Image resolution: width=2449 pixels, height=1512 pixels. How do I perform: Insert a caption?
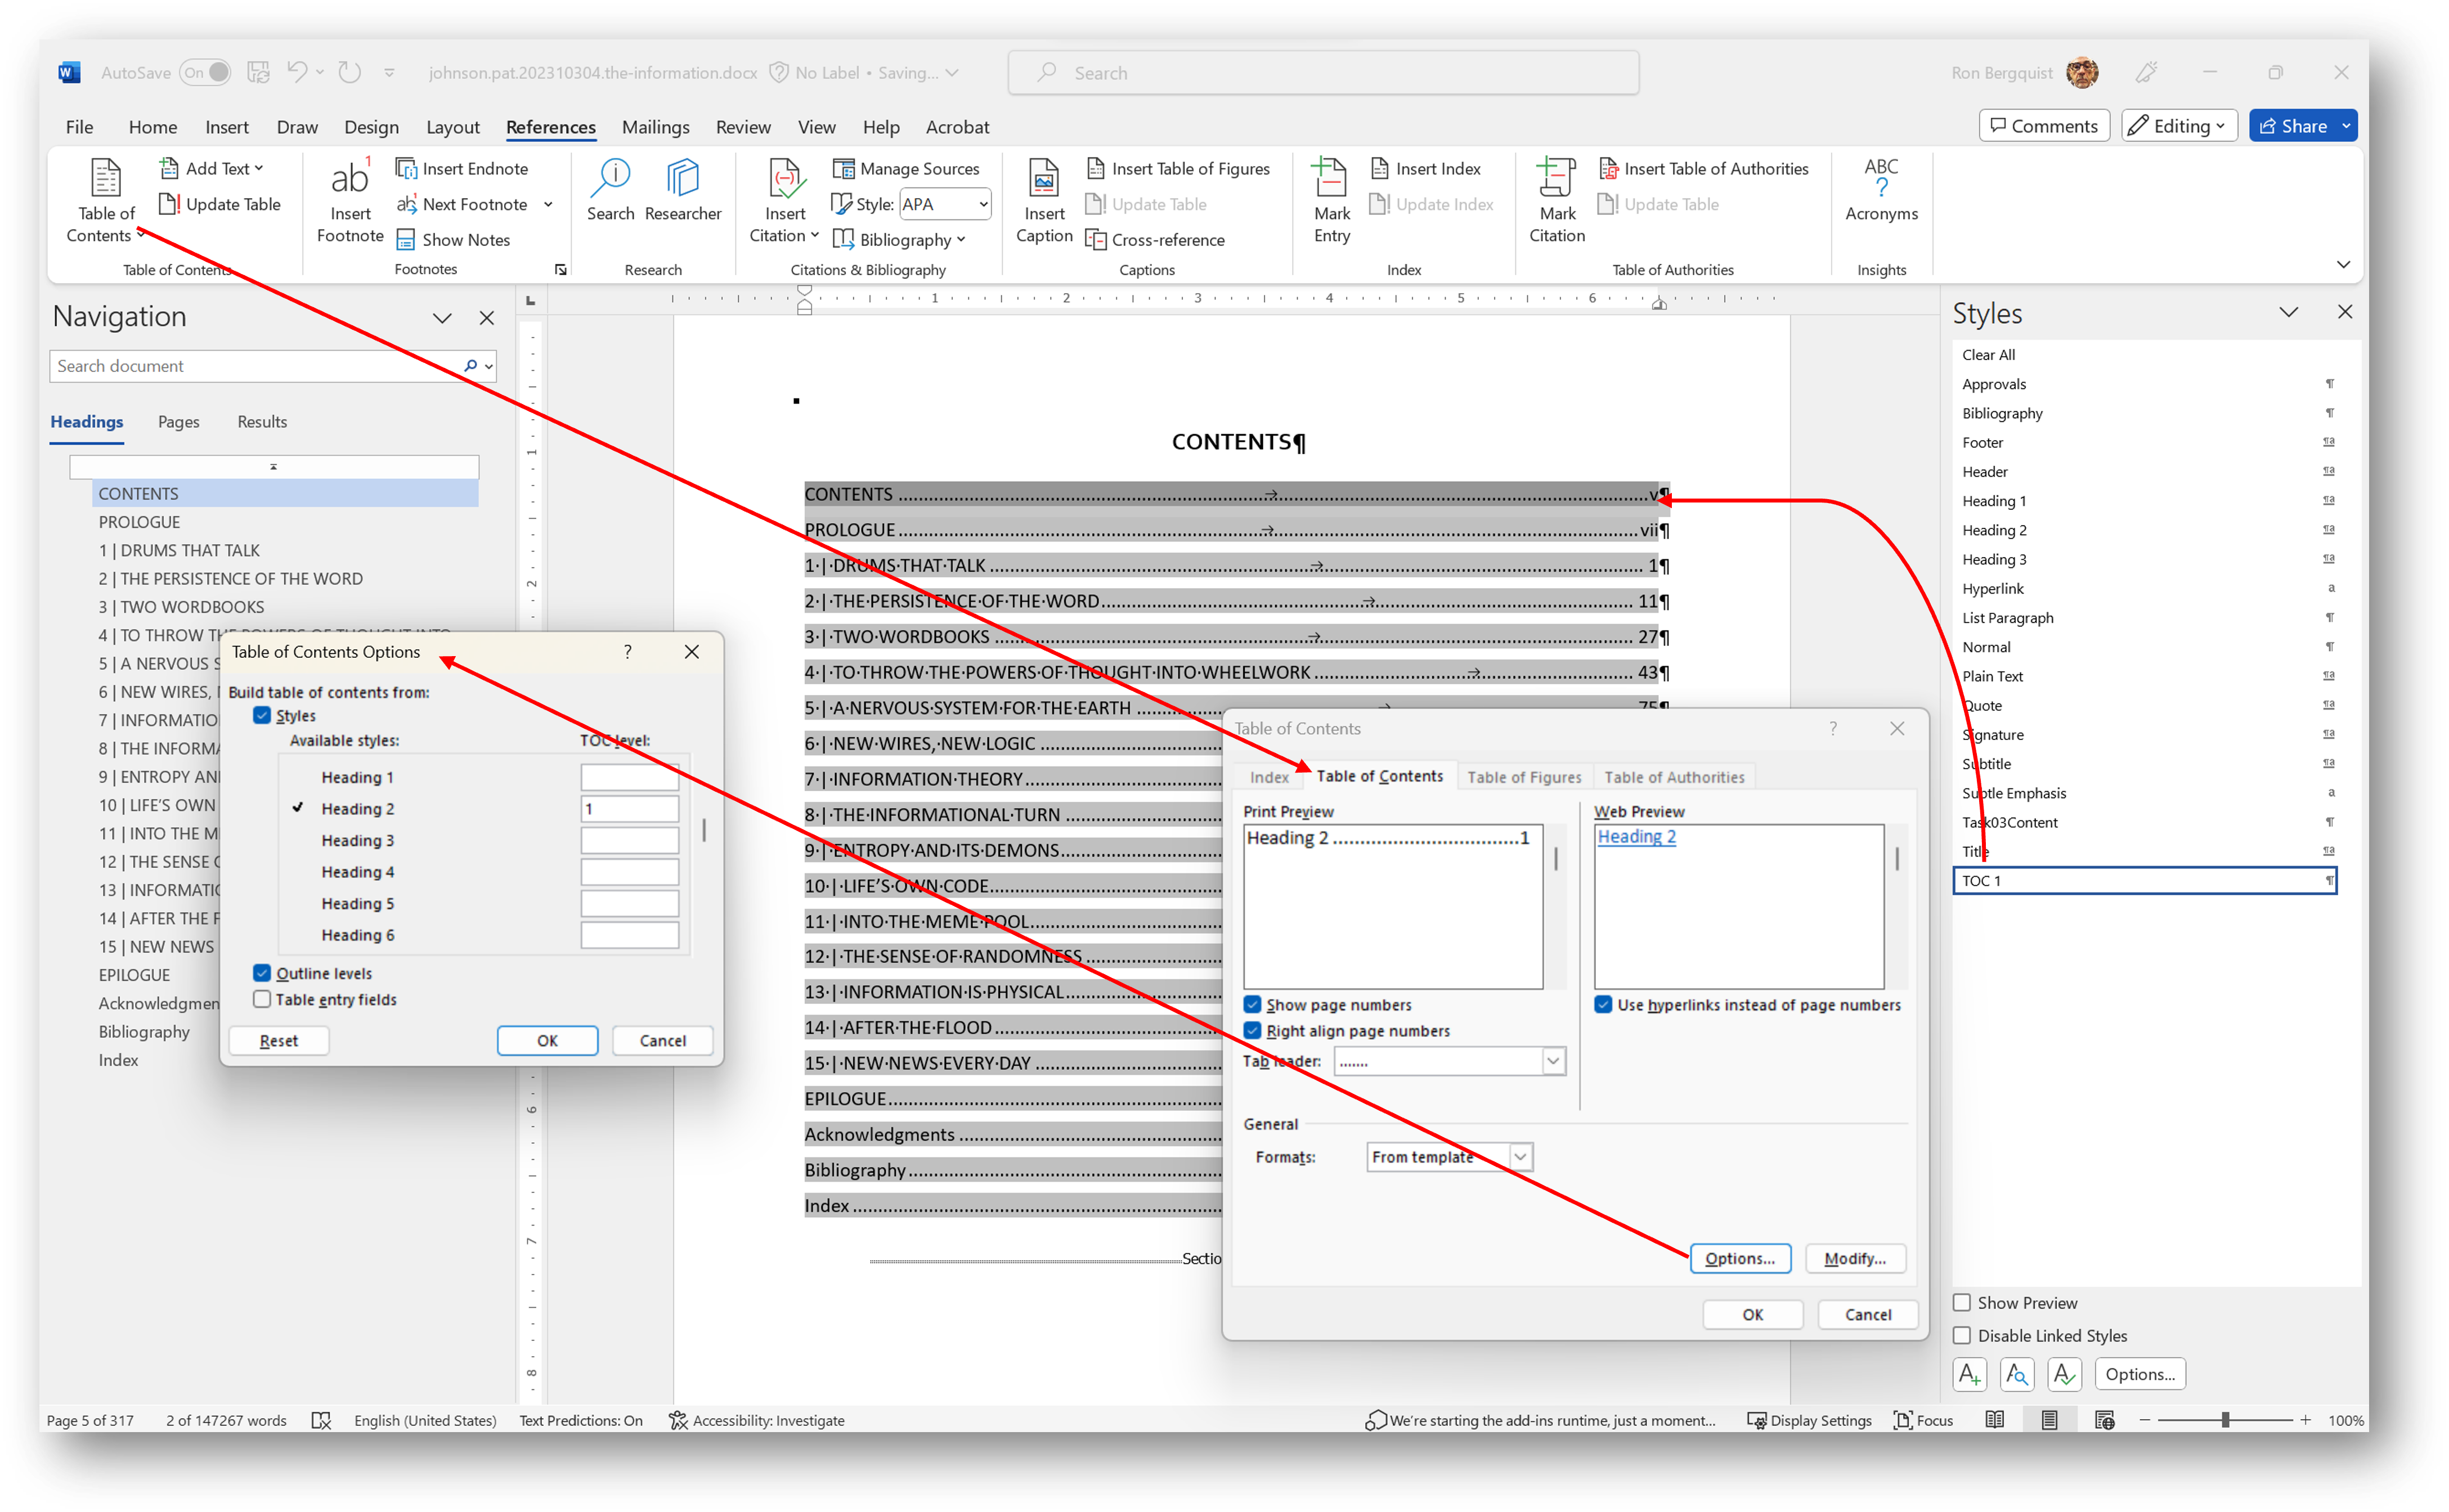(x=1043, y=197)
